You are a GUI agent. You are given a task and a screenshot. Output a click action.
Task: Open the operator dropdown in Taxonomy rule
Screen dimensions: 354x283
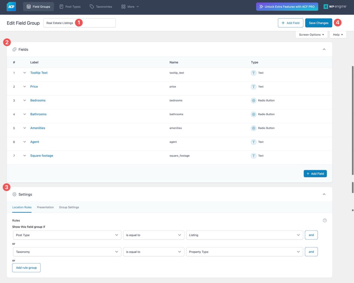153,252
